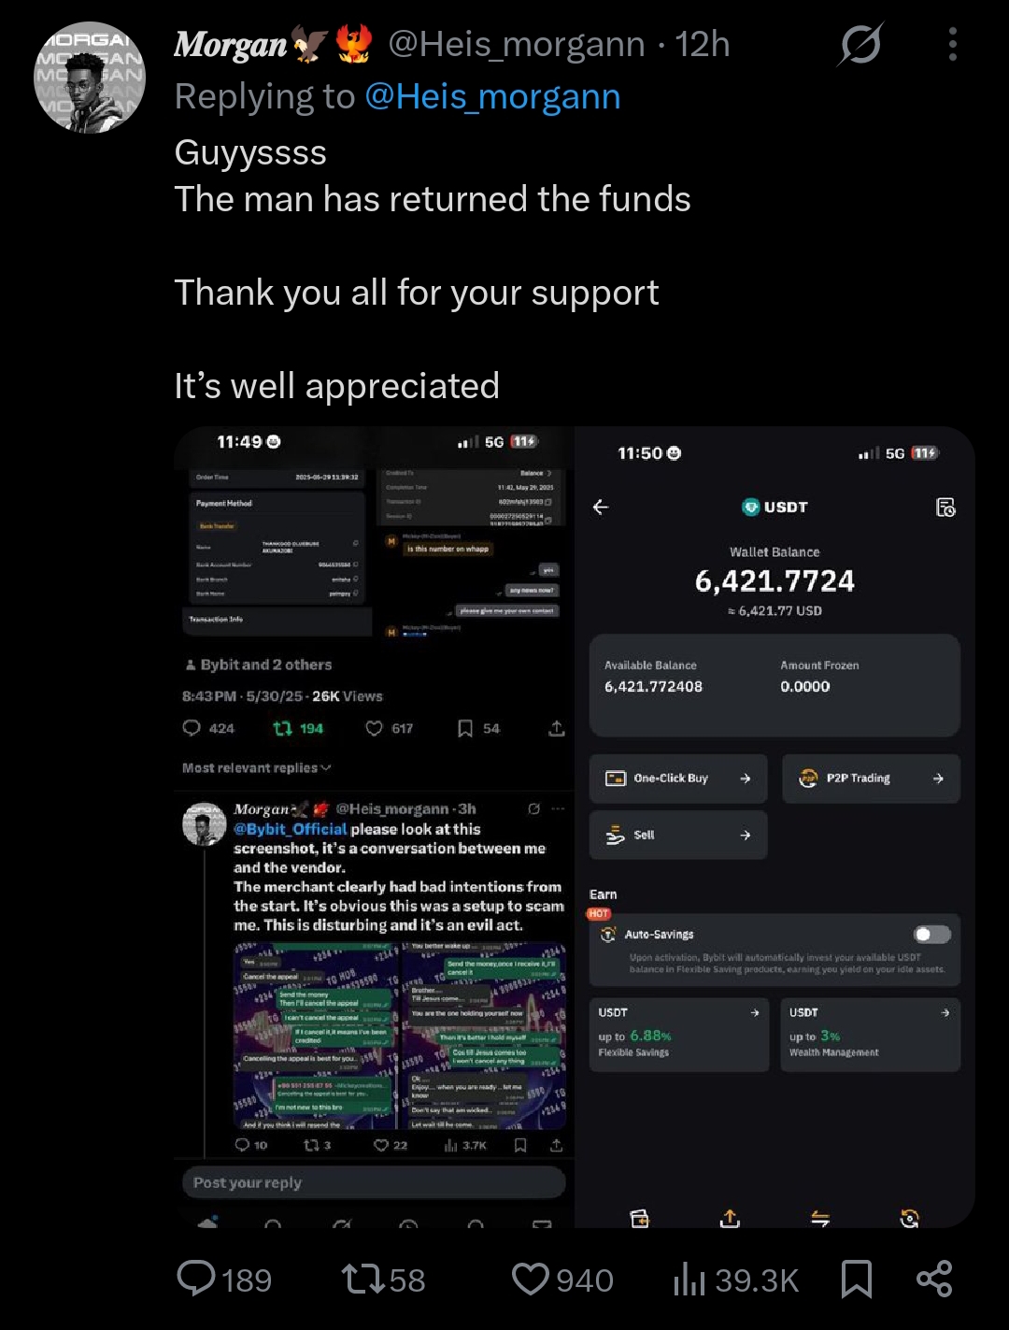The height and width of the screenshot is (1330, 1009).
Task: Toggle the Auto-Savings switch
Action: click(931, 935)
